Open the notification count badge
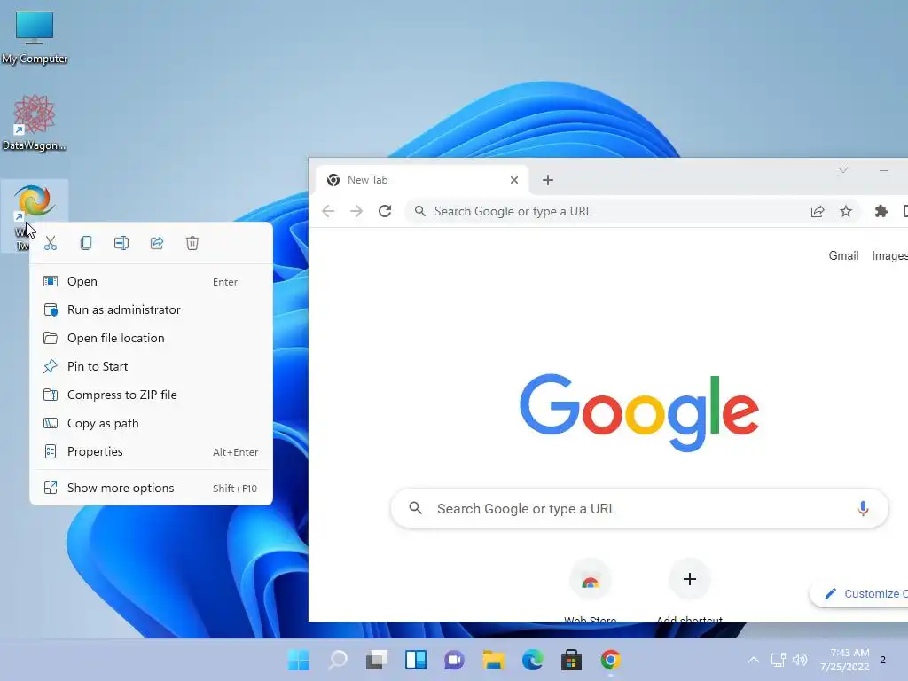This screenshot has width=908, height=681. (x=882, y=660)
